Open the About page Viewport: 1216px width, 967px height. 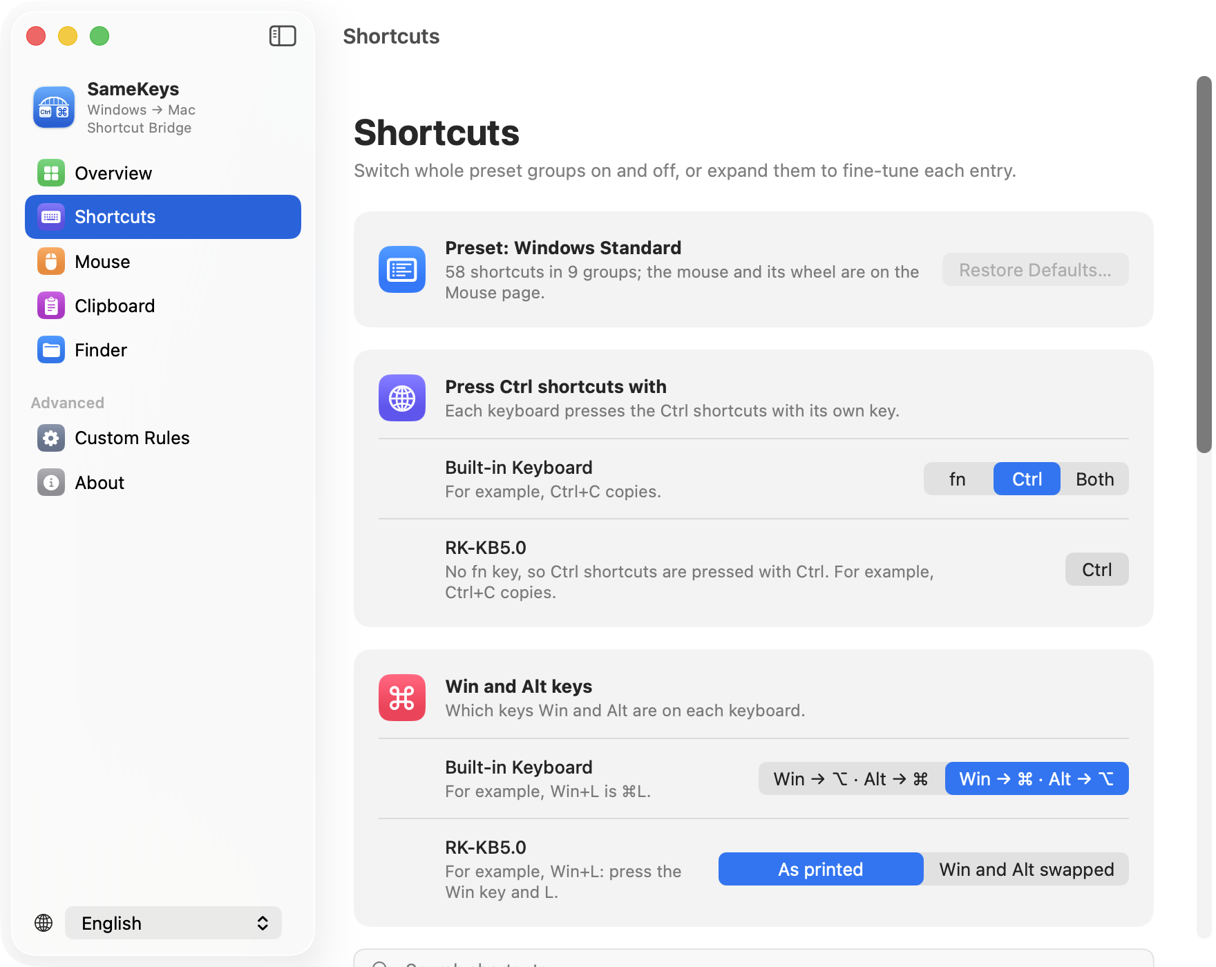(163, 483)
